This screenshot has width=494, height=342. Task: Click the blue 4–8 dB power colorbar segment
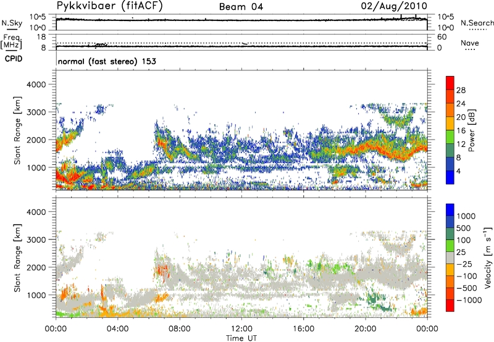450,164
